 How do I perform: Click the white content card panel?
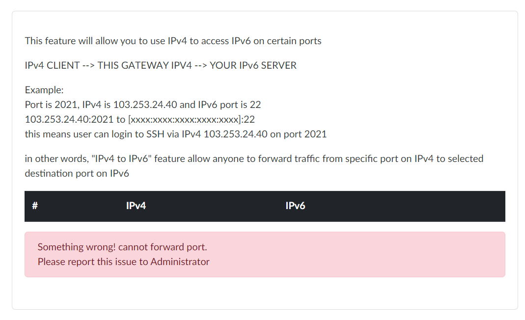[x=265, y=294]
